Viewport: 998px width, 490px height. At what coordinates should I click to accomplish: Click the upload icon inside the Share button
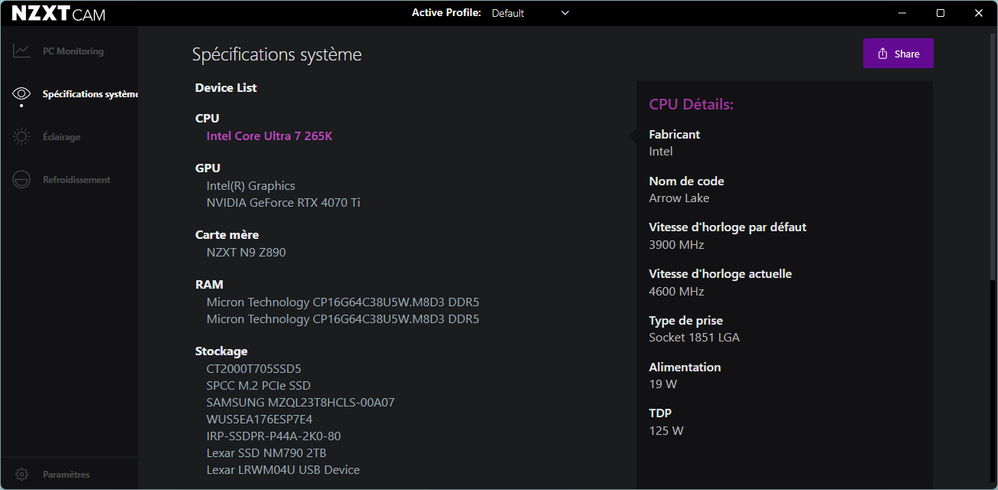(x=882, y=54)
